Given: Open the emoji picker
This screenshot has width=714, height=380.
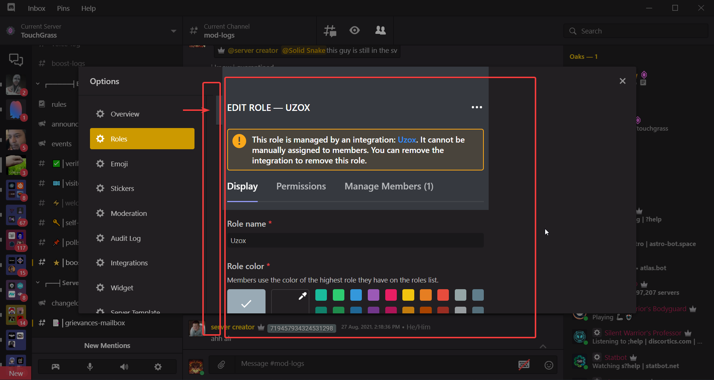Looking at the screenshot, I should (549, 365).
